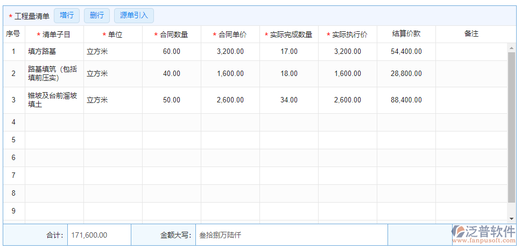Click the 锥坡及台前溜坡填土 cell
521x249 pixels.
click(54, 100)
